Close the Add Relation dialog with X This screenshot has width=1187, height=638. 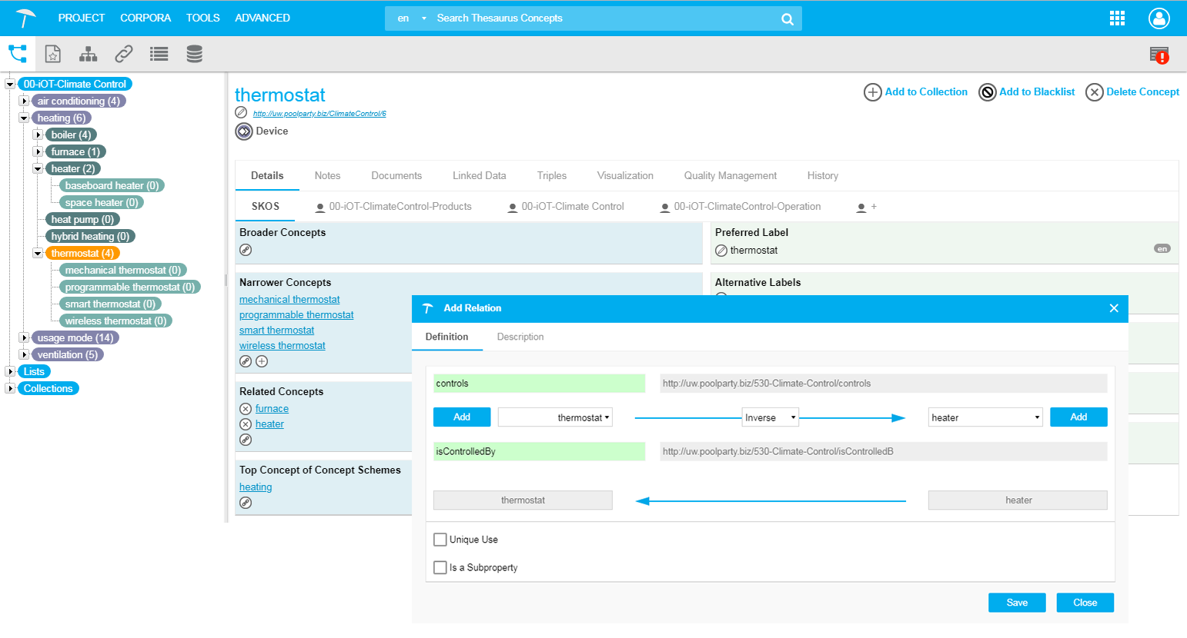pyautogui.click(x=1114, y=308)
